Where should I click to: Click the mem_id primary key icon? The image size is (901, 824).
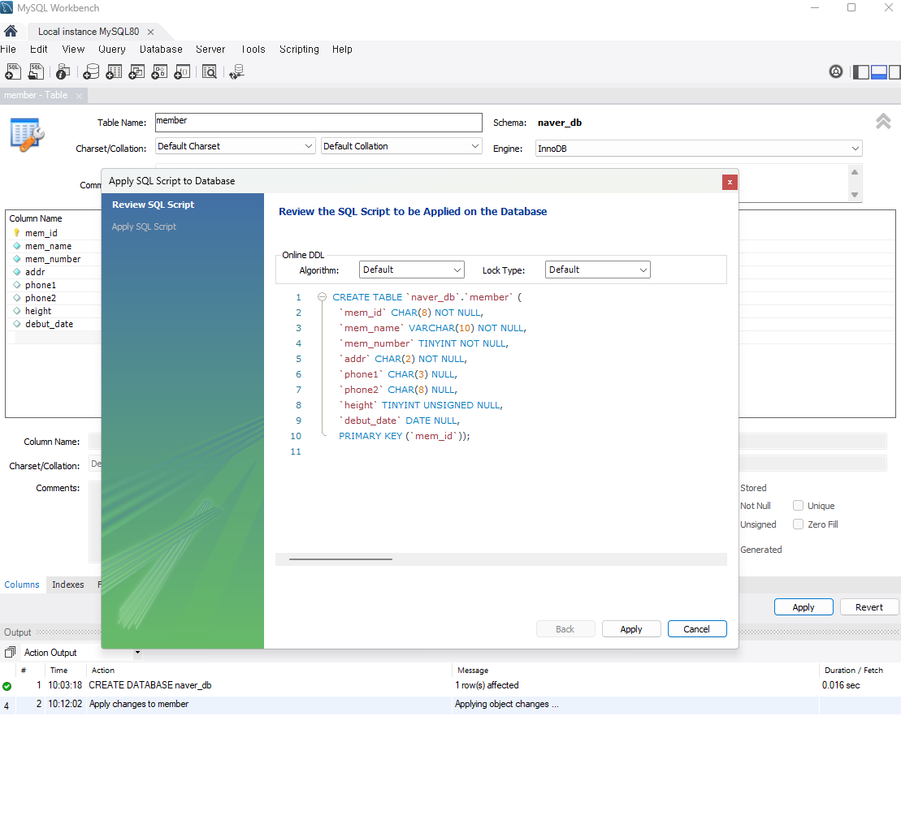[17, 232]
